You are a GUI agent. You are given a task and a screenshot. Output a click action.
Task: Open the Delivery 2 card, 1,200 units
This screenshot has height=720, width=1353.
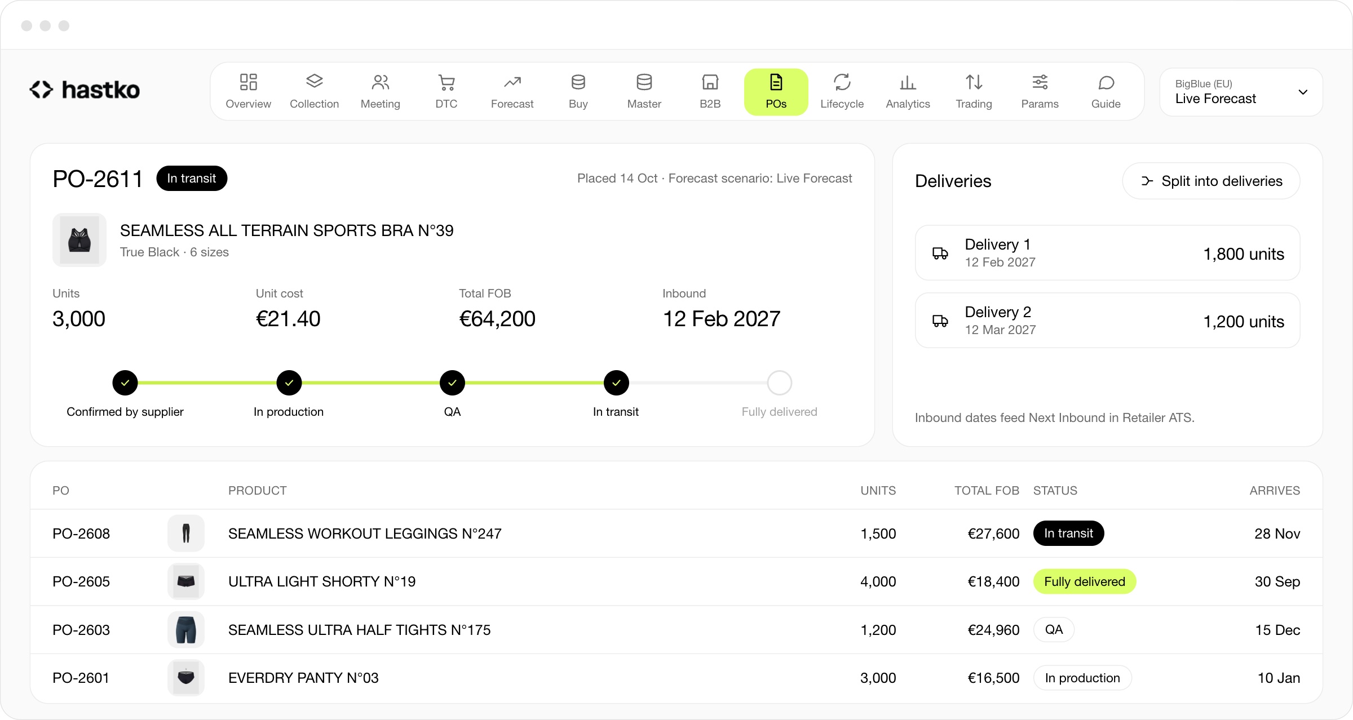point(1107,321)
